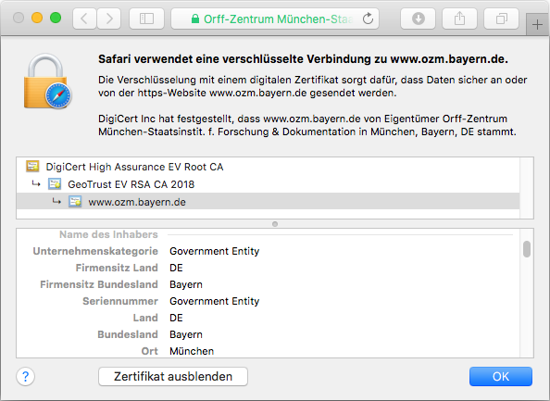Toggle the Safari sidebar button

[x=146, y=19]
